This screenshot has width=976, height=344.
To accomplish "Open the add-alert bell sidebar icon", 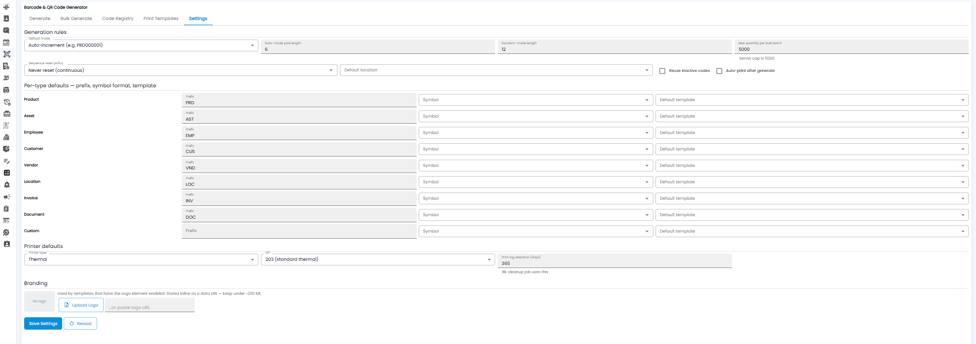I will 6,185.
